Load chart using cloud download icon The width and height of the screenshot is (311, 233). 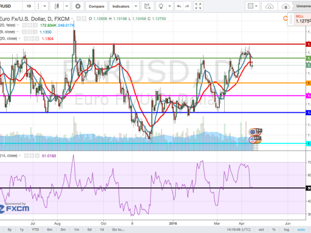point(269,6)
